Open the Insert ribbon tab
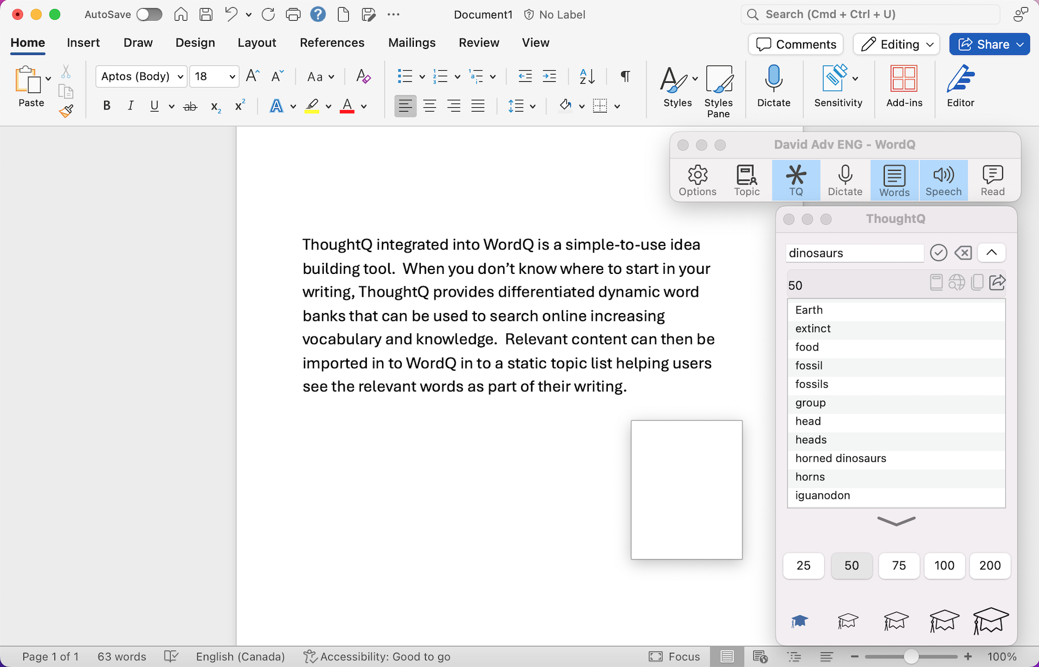Image resolution: width=1039 pixels, height=667 pixels. (83, 42)
